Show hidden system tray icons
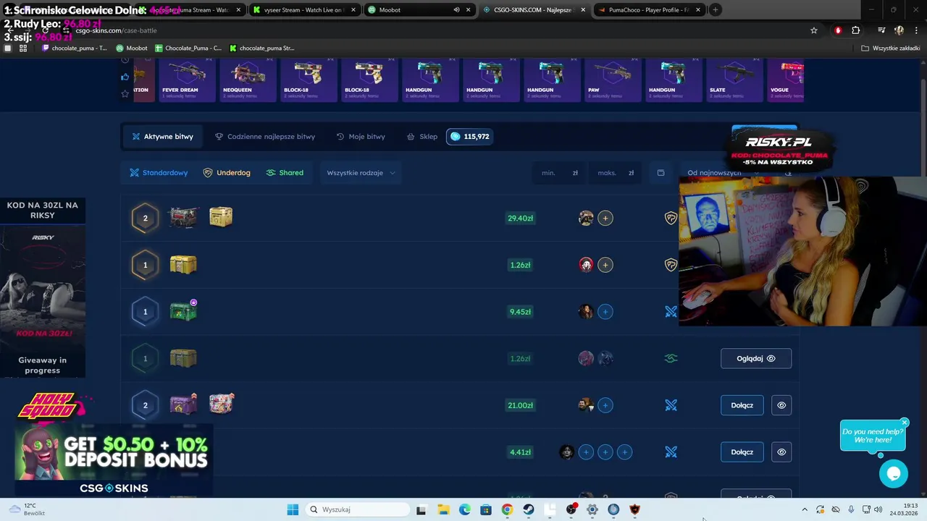 tap(804, 509)
